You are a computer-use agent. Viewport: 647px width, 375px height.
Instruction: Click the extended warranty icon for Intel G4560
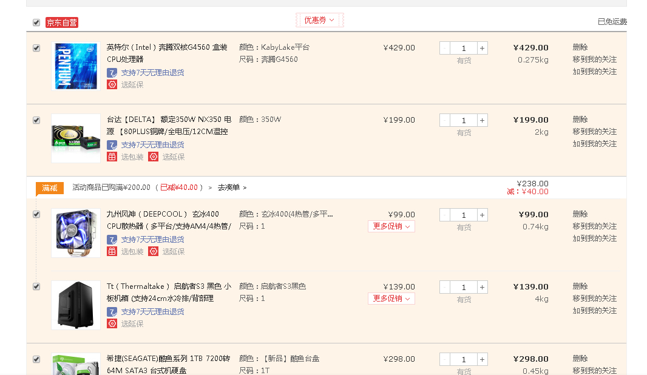(x=112, y=84)
